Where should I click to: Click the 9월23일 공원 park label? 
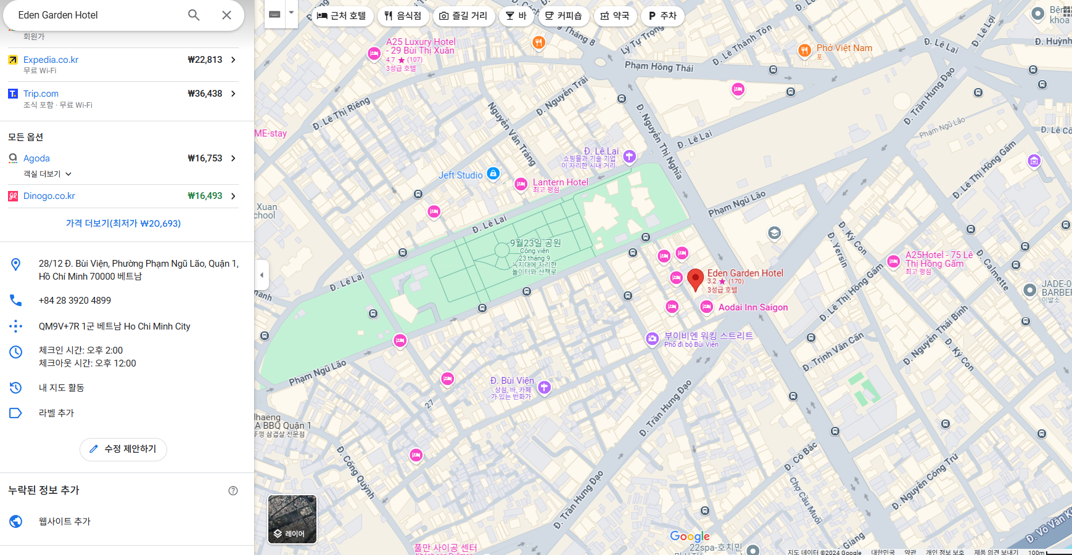535,243
